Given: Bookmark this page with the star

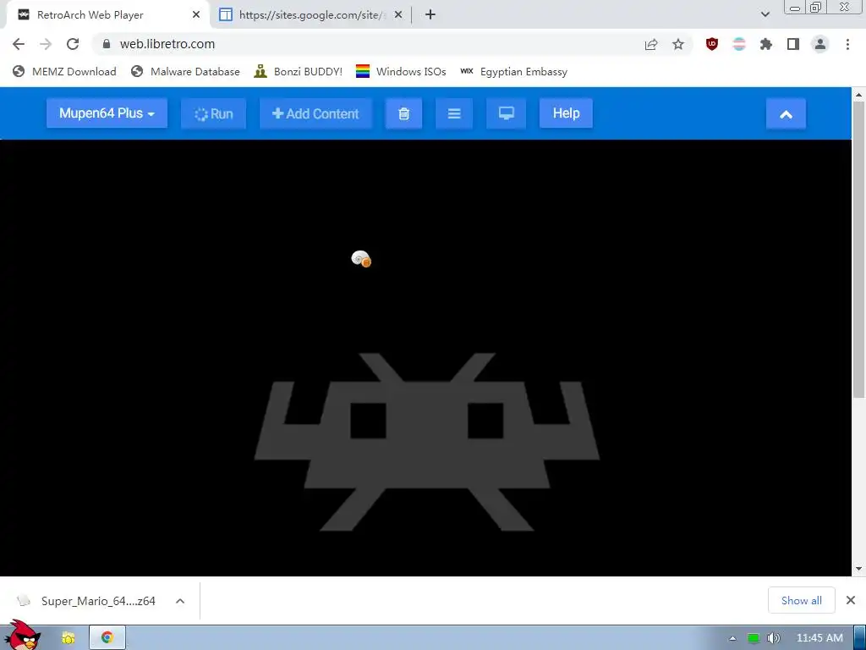Looking at the screenshot, I should click(678, 44).
